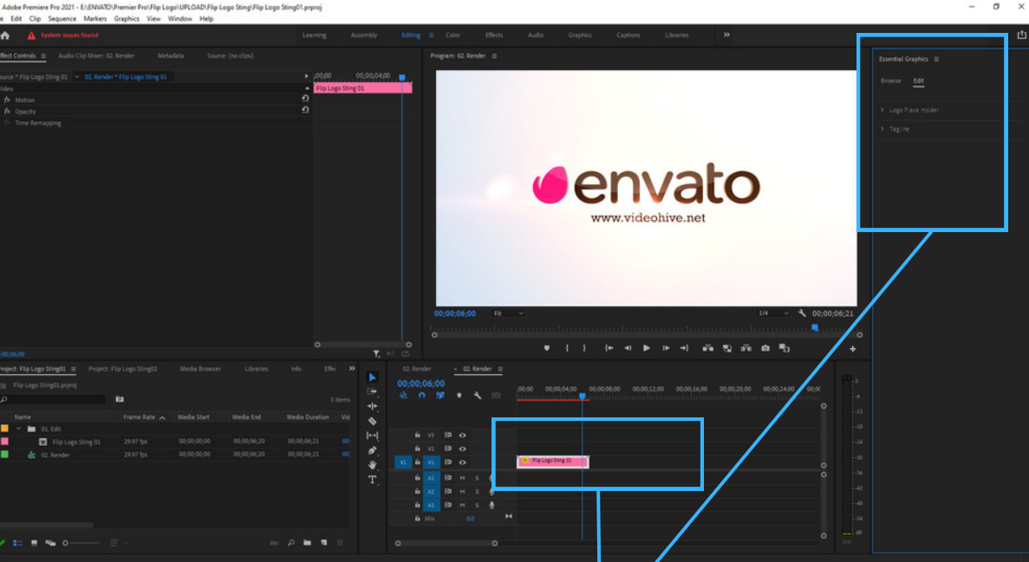The width and height of the screenshot is (1029, 562).
Task: Toggle lock on V3 track
Action: (x=417, y=435)
